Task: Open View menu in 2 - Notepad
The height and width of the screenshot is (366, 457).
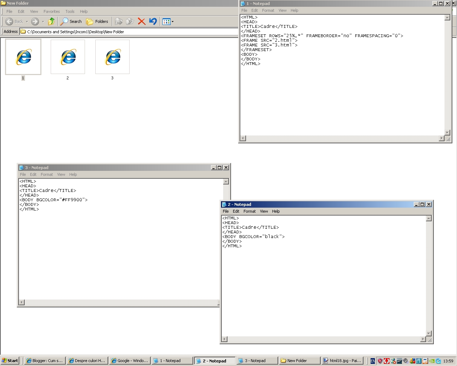Action: coord(264,211)
